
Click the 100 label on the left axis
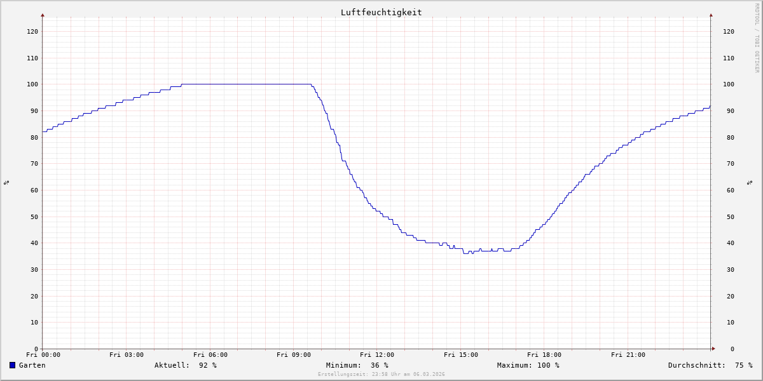[32, 84]
